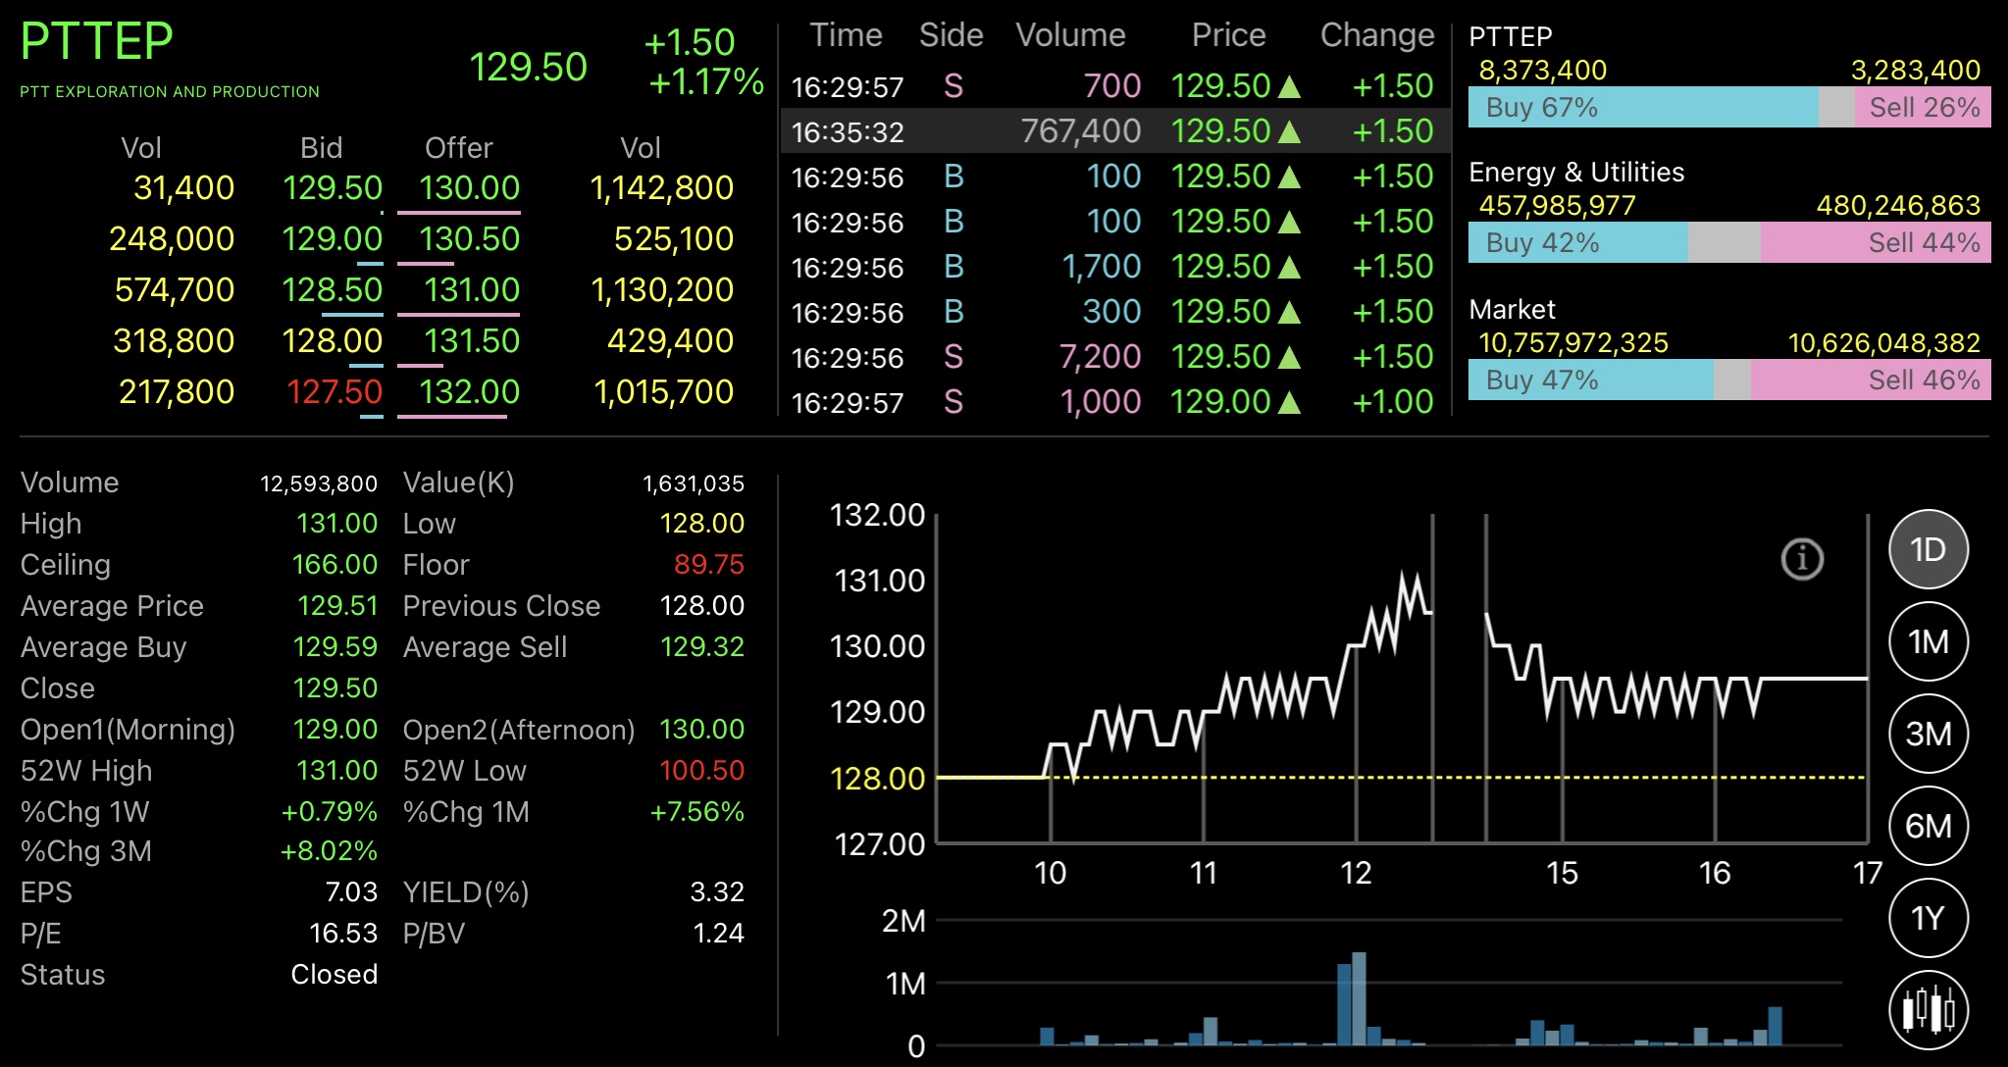
Task: Click the Side column header
Action: pos(951,35)
